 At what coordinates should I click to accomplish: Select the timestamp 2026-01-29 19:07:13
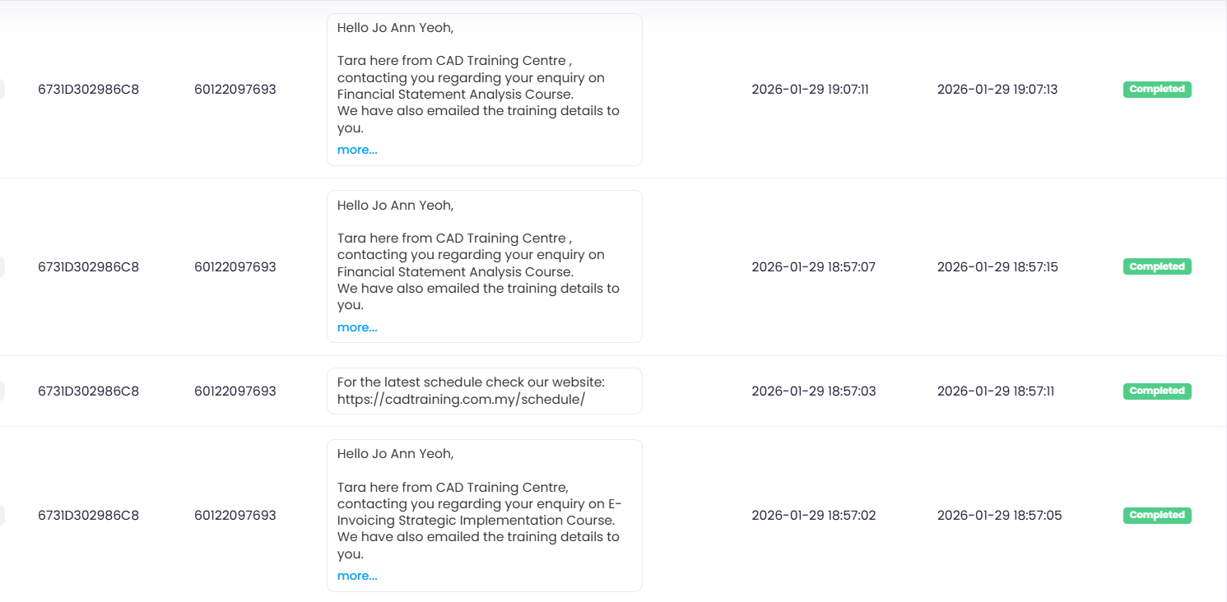tap(997, 90)
